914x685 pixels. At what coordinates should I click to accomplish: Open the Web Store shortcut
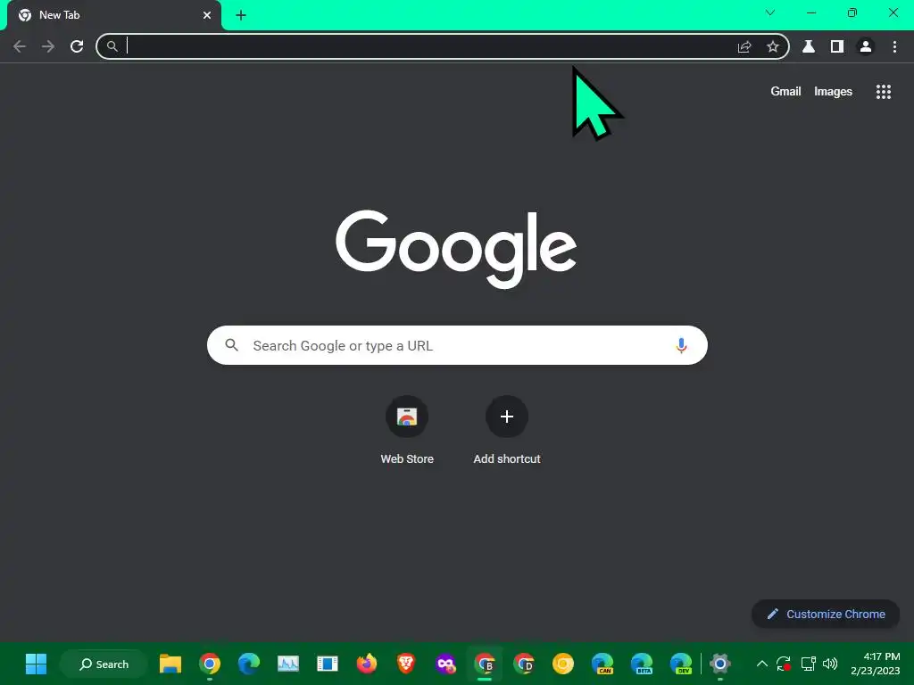(407, 431)
